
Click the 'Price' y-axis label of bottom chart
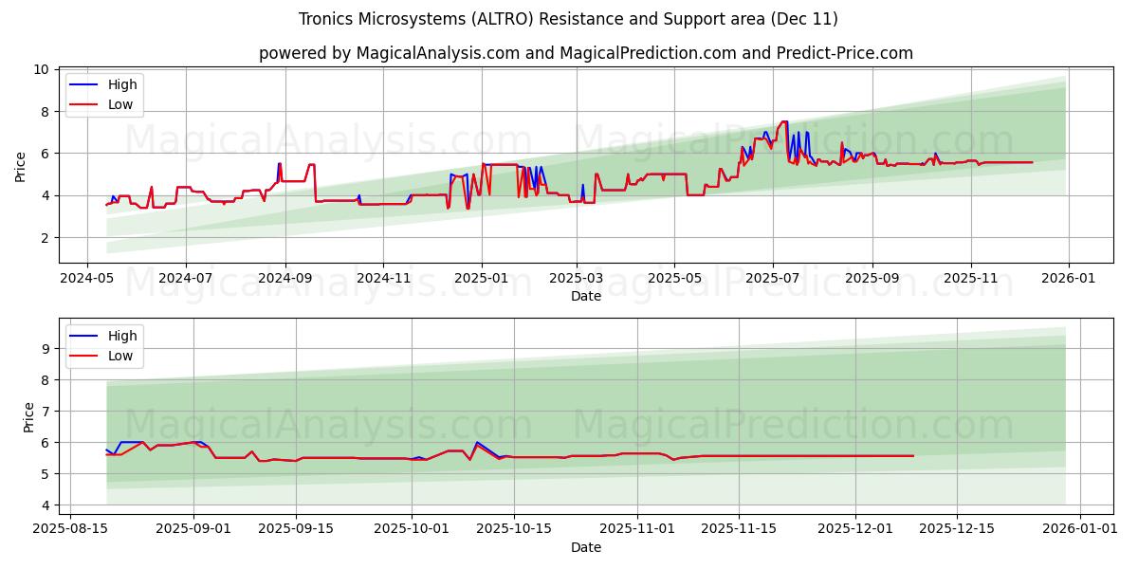pos(28,417)
